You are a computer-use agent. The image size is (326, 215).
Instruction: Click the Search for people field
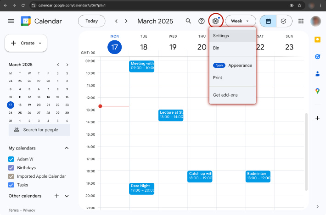tap(39, 130)
